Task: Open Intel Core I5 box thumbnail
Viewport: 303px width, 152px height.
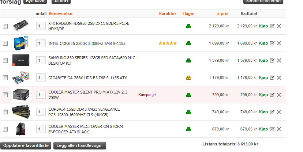Action: pyautogui.click(x=21, y=43)
